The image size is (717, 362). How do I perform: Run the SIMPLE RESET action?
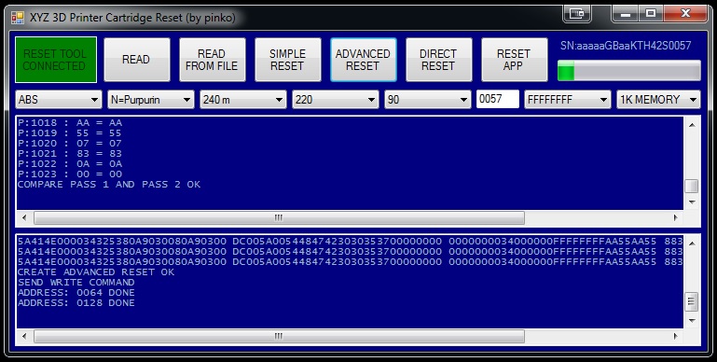[x=287, y=60]
